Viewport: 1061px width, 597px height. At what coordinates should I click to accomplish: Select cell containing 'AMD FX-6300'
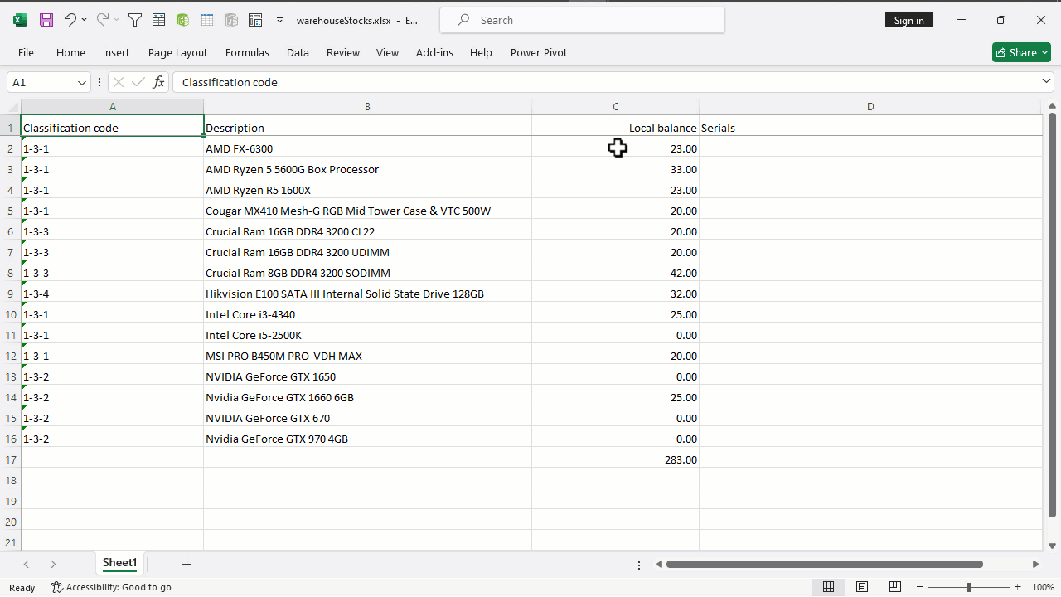pyautogui.click(x=367, y=148)
